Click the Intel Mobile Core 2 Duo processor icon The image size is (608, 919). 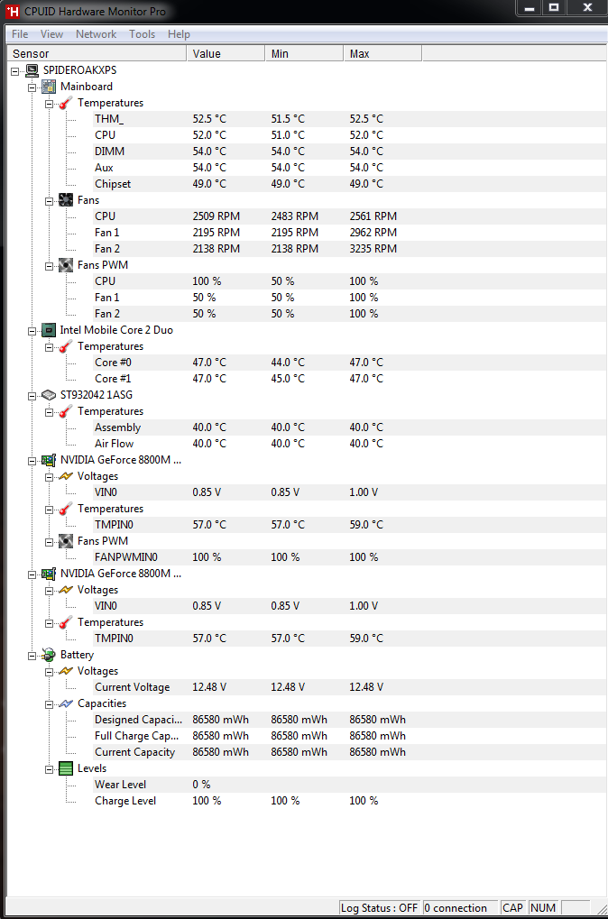49,330
